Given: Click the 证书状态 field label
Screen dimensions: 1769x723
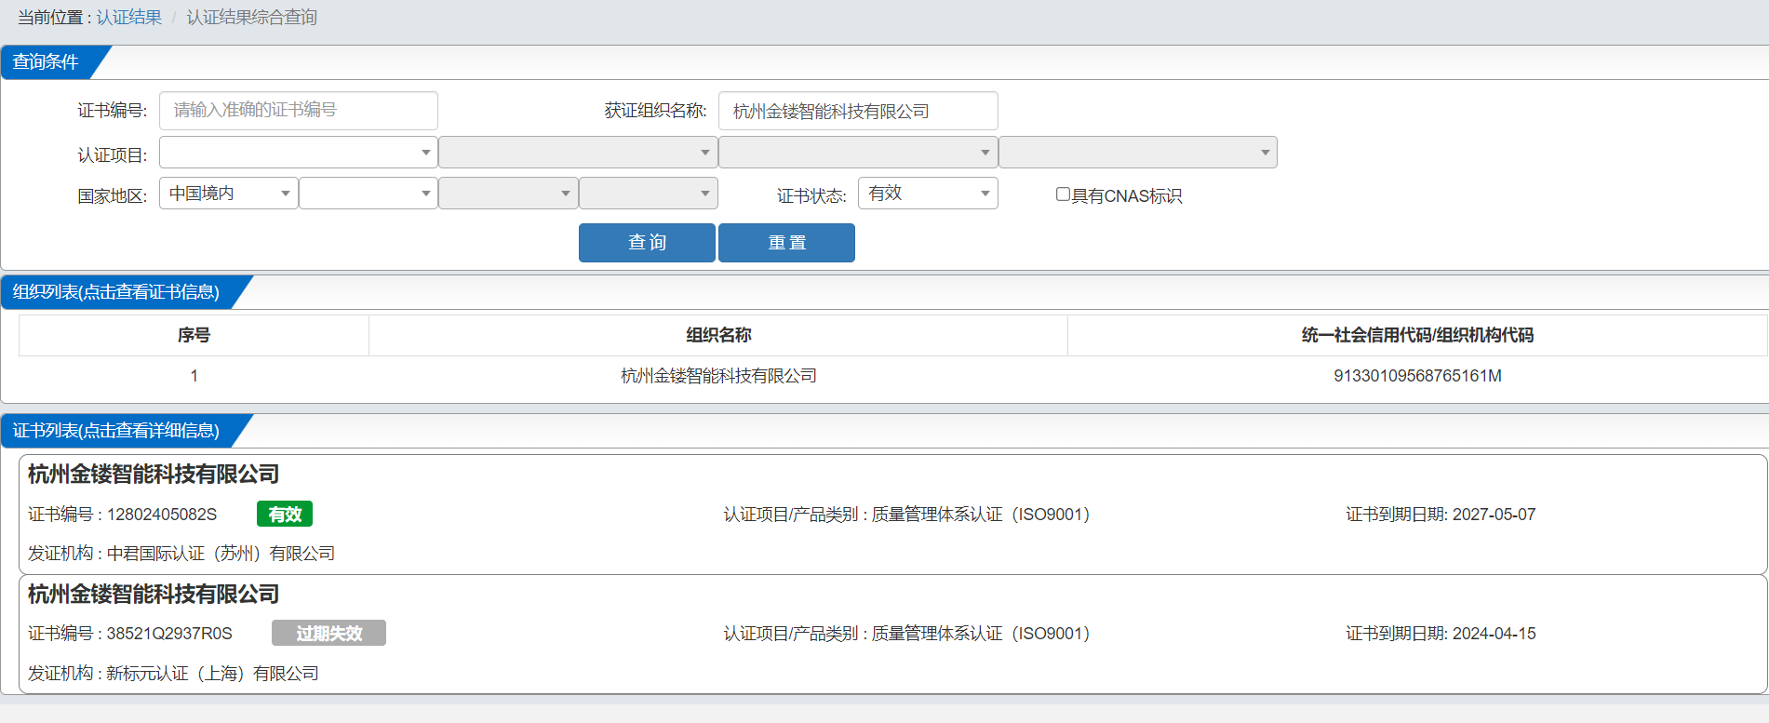Looking at the screenshot, I should coord(811,196).
